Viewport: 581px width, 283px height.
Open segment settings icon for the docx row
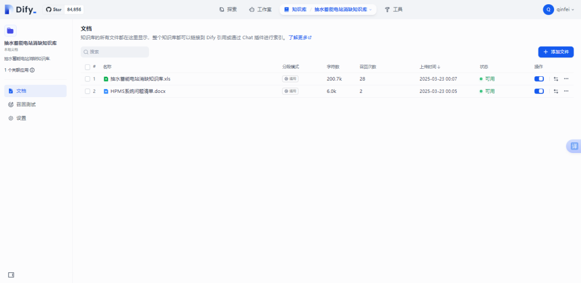pos(556,91)
